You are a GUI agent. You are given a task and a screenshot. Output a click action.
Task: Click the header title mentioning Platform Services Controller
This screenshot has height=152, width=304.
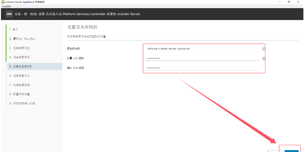[77, 14]
